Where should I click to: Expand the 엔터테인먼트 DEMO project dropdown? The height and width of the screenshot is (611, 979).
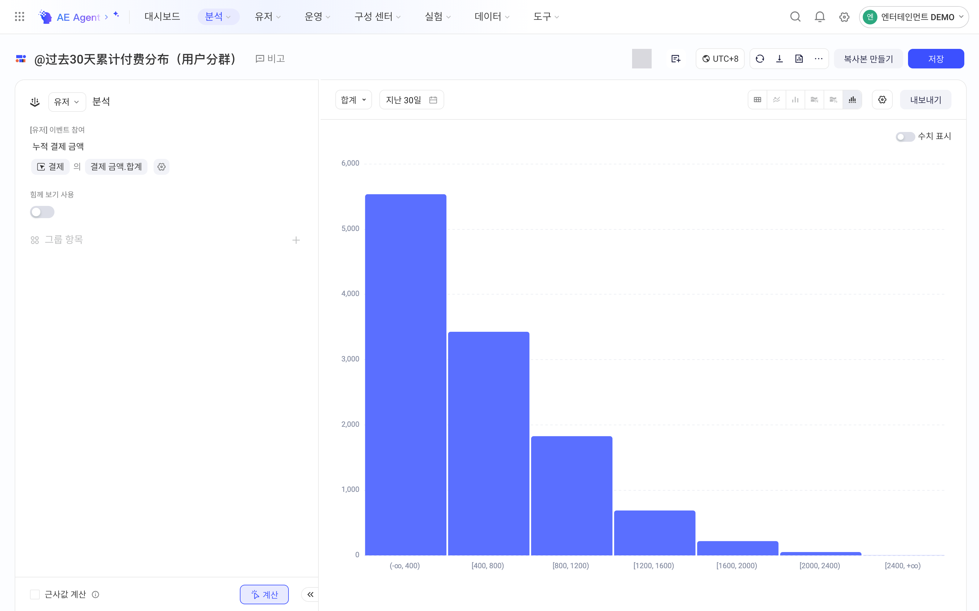pos(914,17)
